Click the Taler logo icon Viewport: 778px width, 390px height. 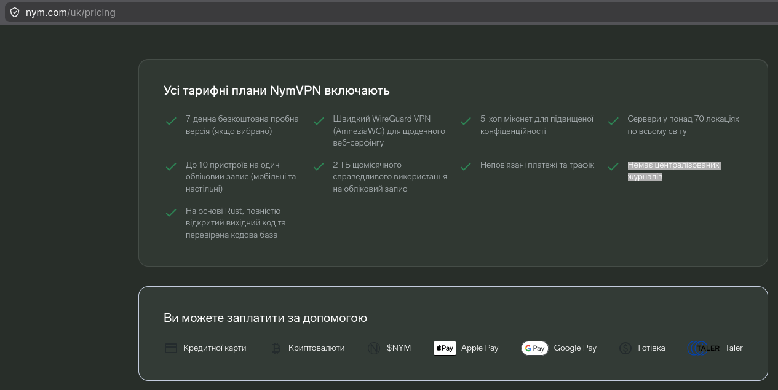[703, 348]
